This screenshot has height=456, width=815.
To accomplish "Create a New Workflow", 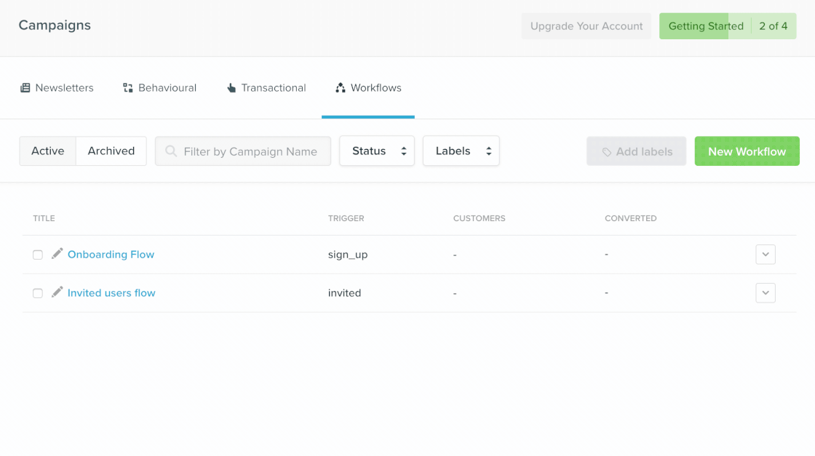I will click(747, 151).
